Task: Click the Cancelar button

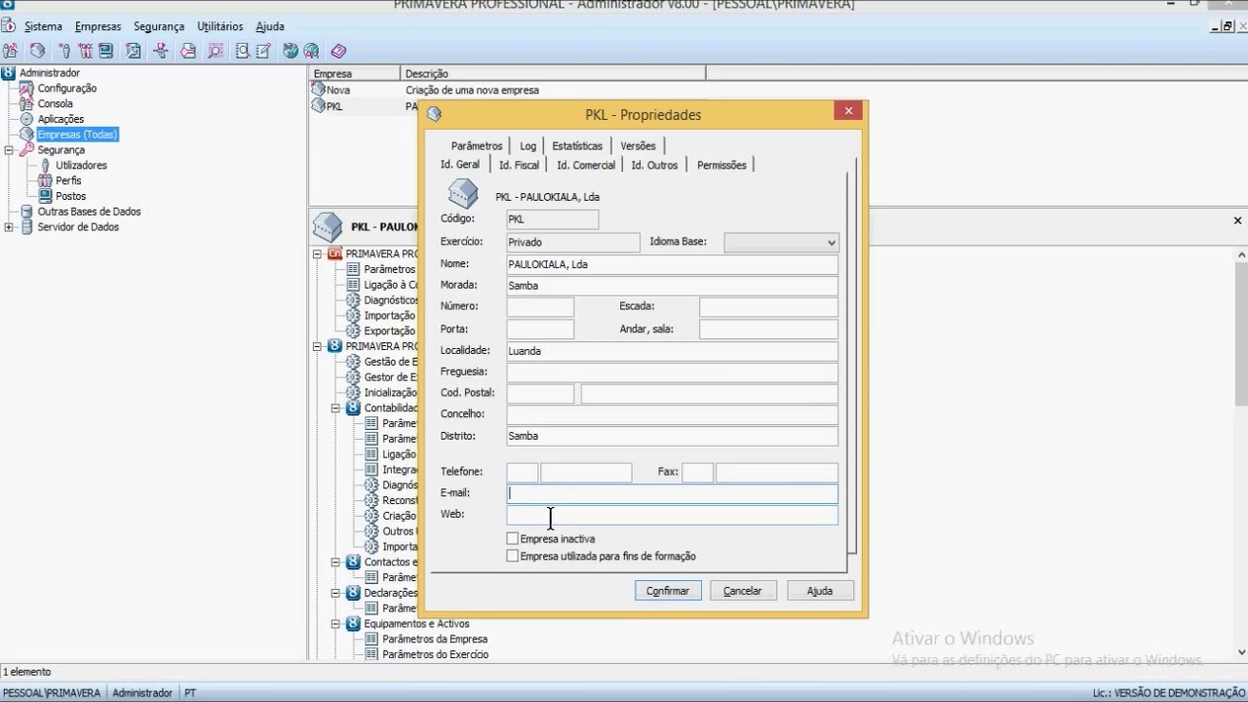Action: coord(742,591)
